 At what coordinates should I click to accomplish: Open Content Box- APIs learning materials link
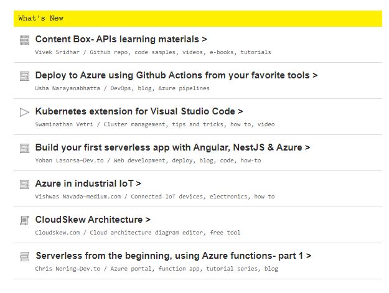121,39
